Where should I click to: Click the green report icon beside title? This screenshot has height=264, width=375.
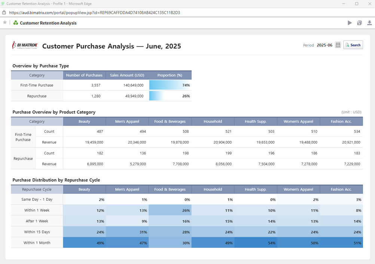[16, 23]
